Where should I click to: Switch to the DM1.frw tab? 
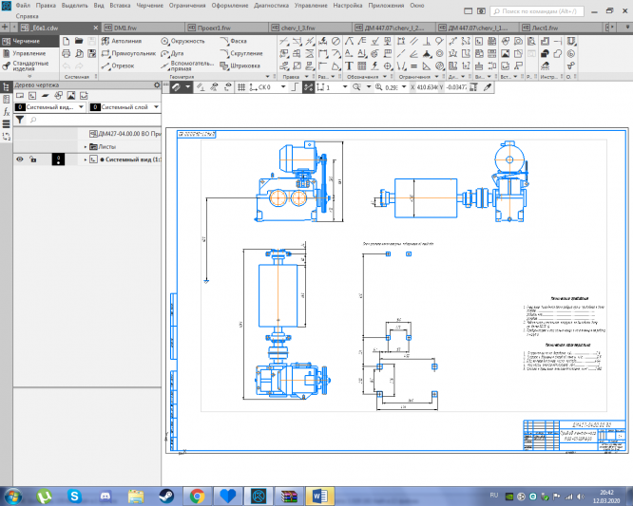pos(125,28)
